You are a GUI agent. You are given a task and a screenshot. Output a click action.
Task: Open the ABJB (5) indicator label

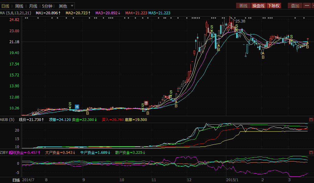pos(7,119)
